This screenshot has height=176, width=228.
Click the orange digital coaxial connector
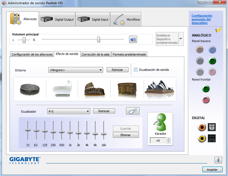(x=202, y=127)
